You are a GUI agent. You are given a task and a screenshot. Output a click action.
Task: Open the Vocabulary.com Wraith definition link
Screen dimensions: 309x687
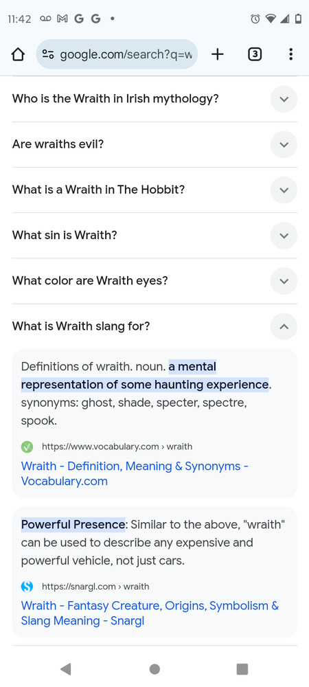pyautogui.click(x=135, y=473)
